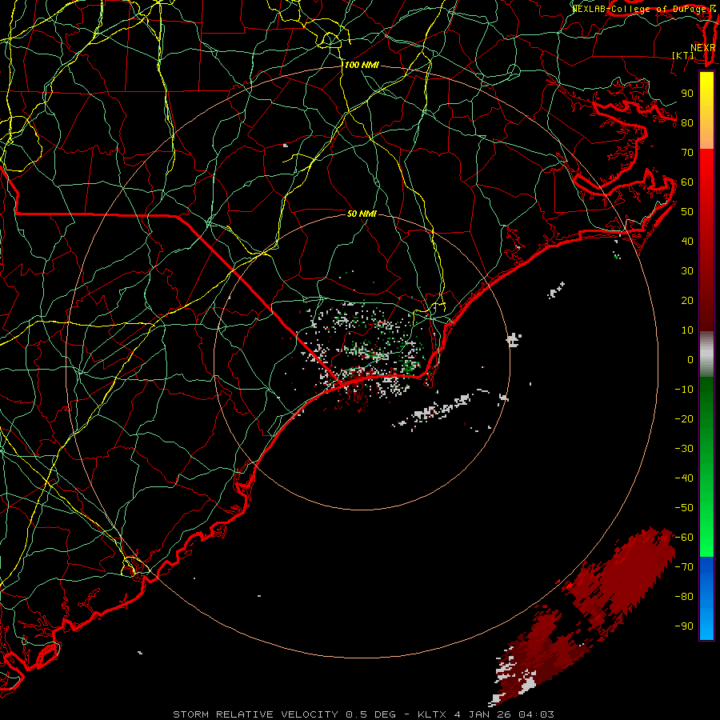The image size is (720, 720).
Task: Click the -80 value on the velocity scale
Action: (x=684, y=597)
